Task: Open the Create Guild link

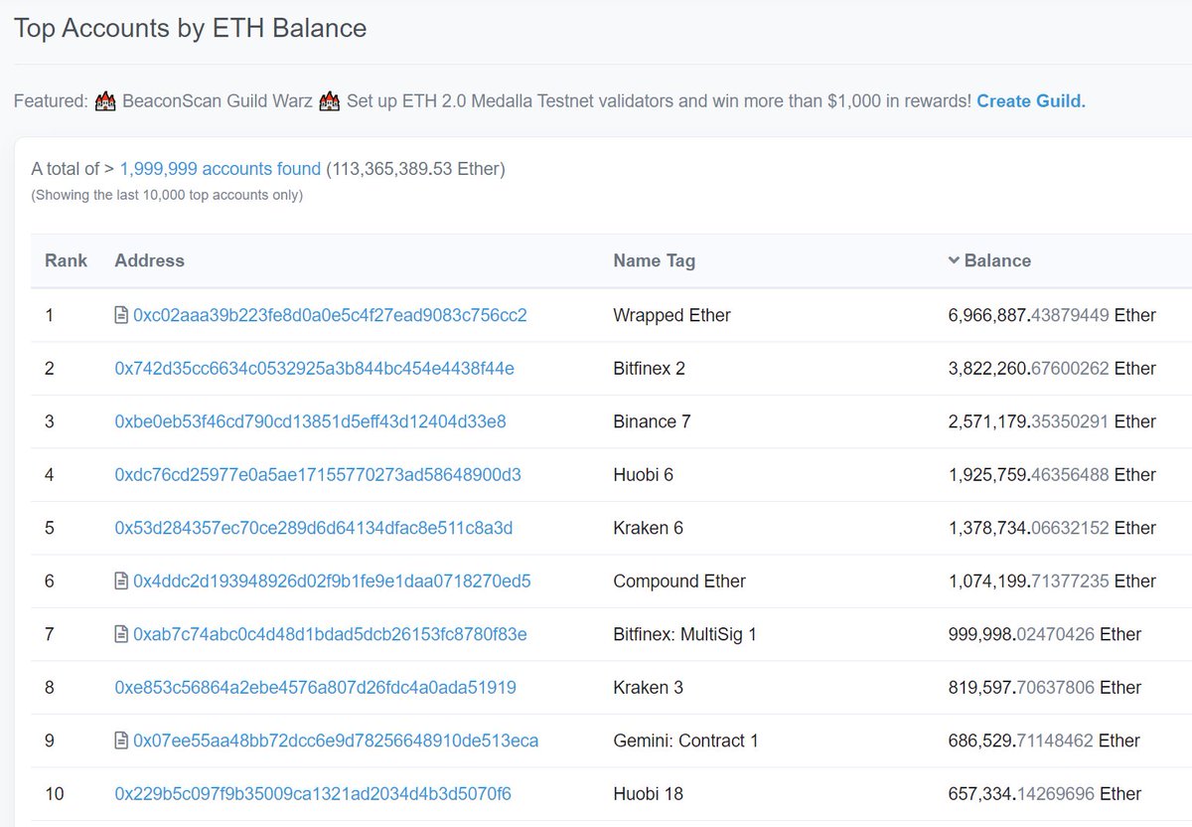Action: (x=1031, y=101)
